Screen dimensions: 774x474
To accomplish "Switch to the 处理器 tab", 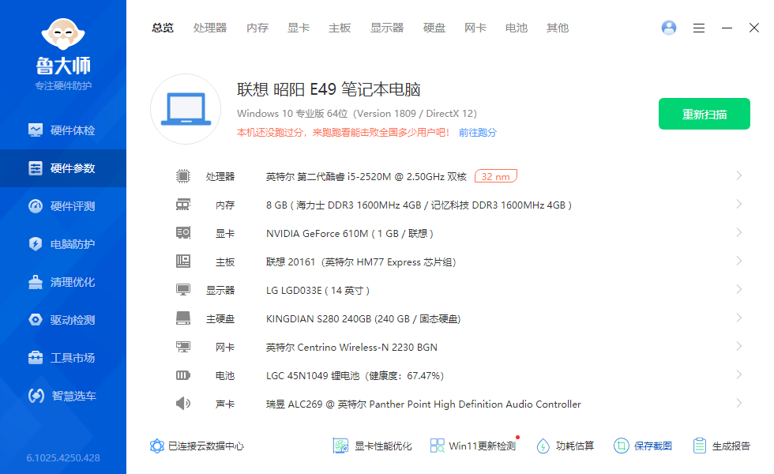I will point(210,28).
